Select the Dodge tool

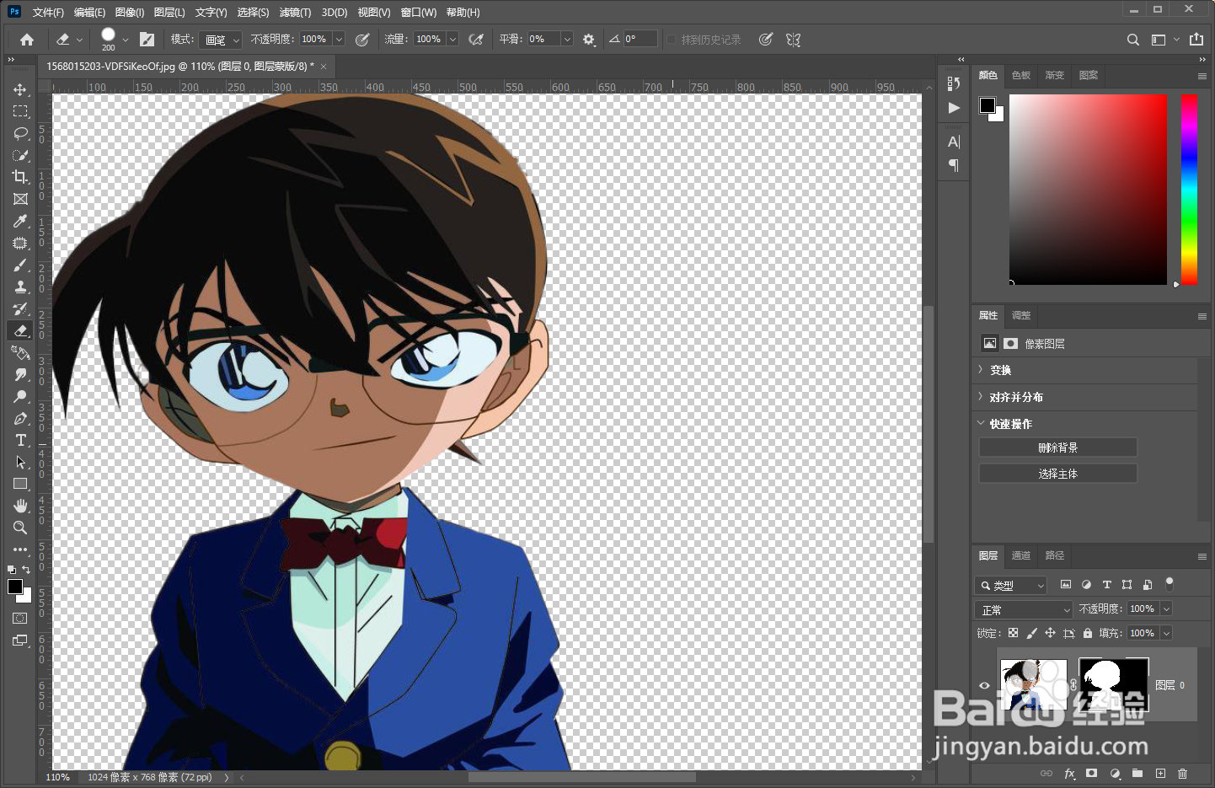20,396
